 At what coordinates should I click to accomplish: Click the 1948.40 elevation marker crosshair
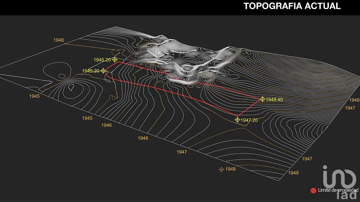(x=262, y=99)
